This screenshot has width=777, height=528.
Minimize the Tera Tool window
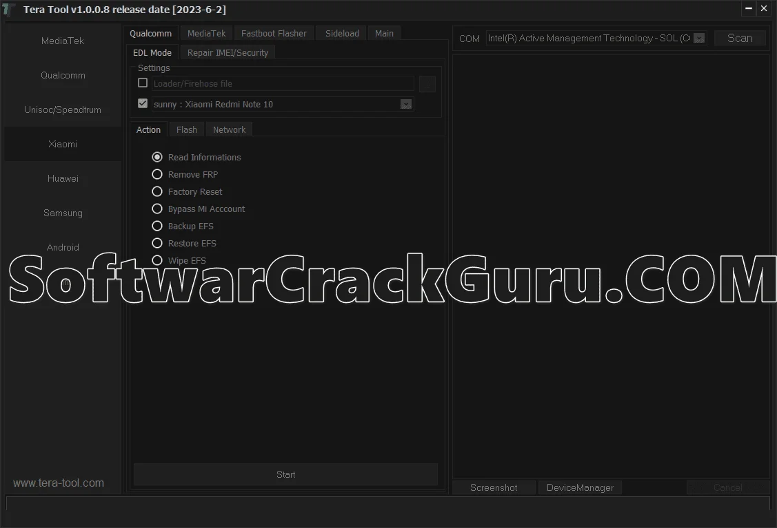[x=748, y=8]
